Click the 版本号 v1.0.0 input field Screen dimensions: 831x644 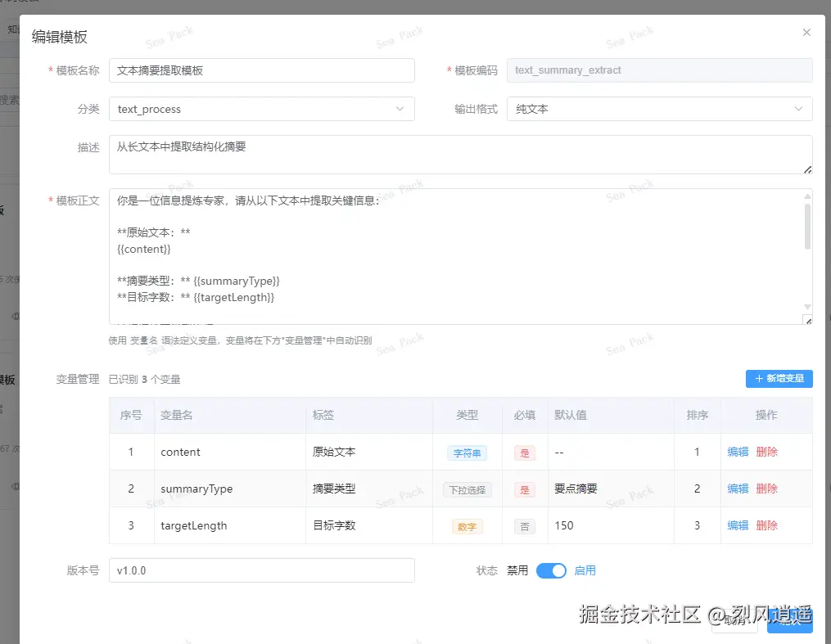pyautogui.click(x=262, y=570)
